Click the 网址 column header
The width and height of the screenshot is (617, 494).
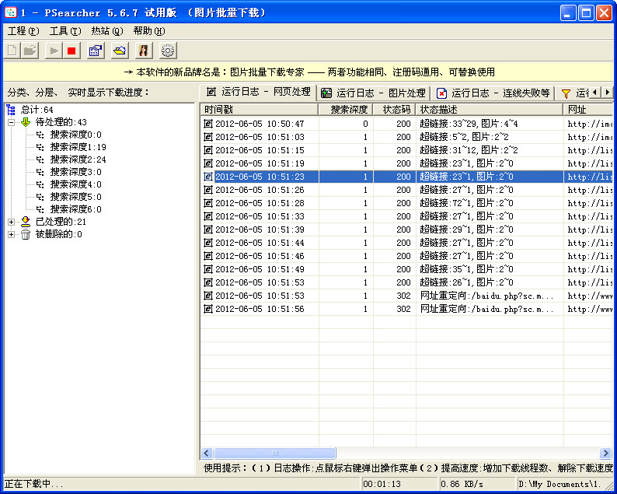tap(588, 109)
